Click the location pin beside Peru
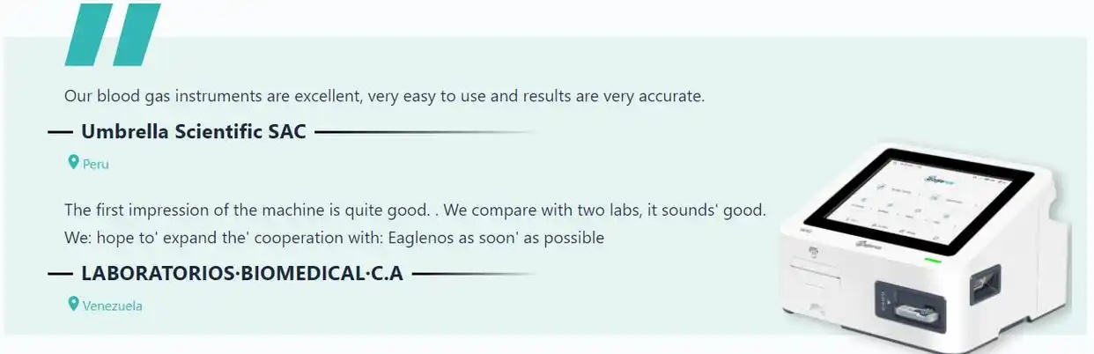 point(74,163)
